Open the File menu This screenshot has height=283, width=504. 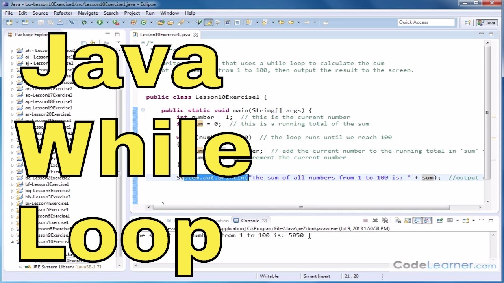[x=9, y=13]
